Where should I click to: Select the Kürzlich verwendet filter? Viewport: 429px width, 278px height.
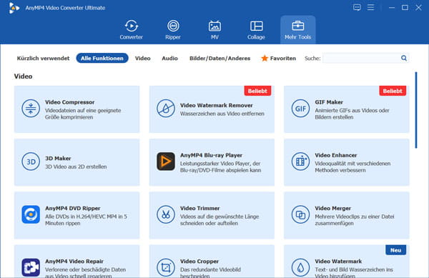43,58
